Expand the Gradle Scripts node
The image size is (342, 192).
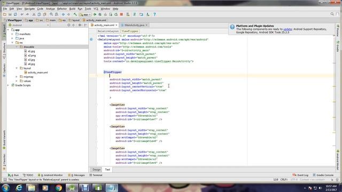click(8, 85)
